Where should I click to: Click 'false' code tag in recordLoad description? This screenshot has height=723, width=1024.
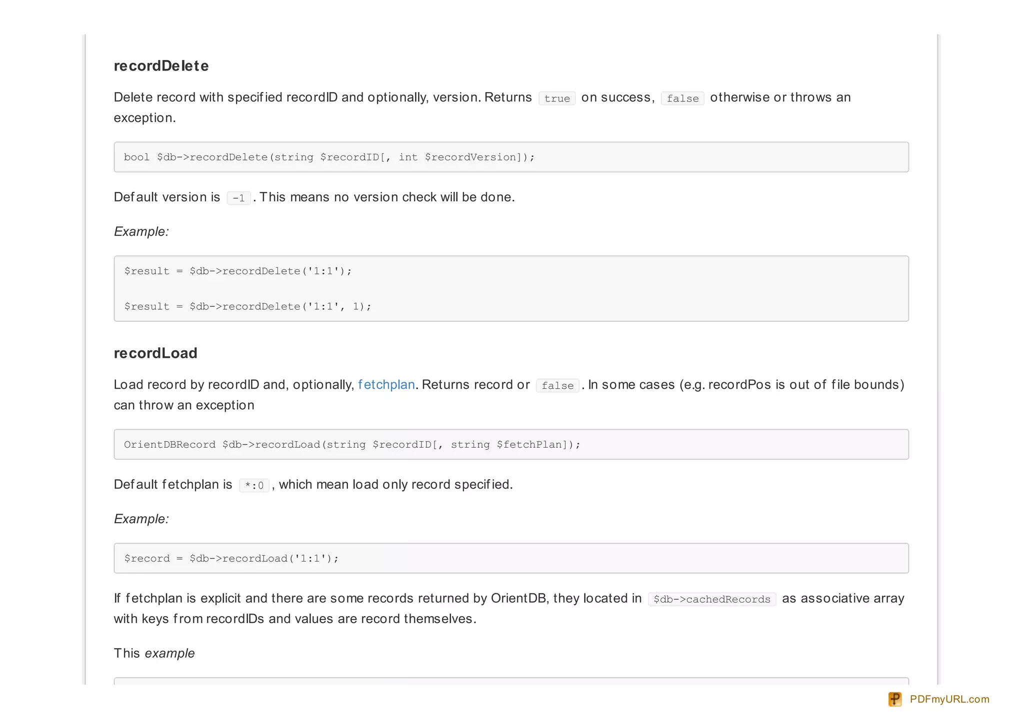tap(557, 386)
